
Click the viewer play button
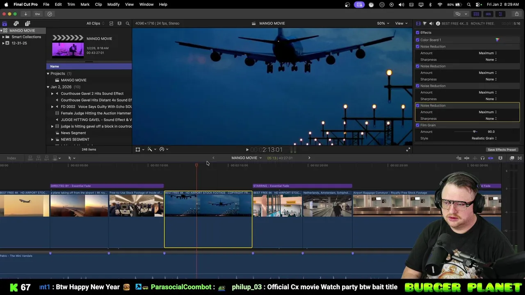tap(247, 150)
